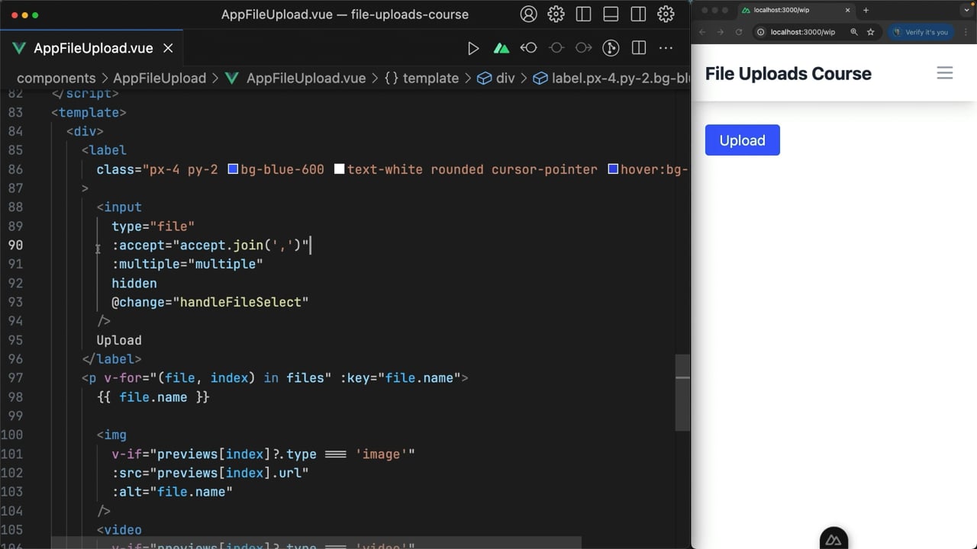977x549 pixels.
Task: Click the green Nuxt icon in editor toolbar
Action: (x=501, y=48)
